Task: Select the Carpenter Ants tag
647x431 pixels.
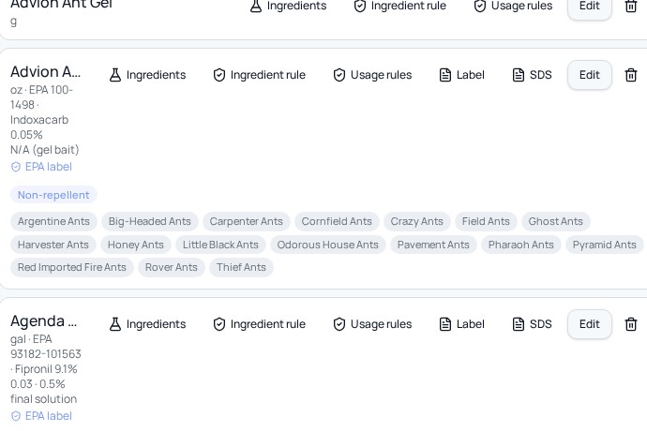Action: (x=247, y=221)
